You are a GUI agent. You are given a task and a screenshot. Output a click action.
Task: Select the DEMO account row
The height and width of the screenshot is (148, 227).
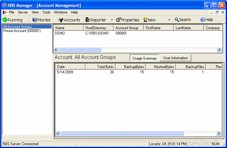[60, 33]
